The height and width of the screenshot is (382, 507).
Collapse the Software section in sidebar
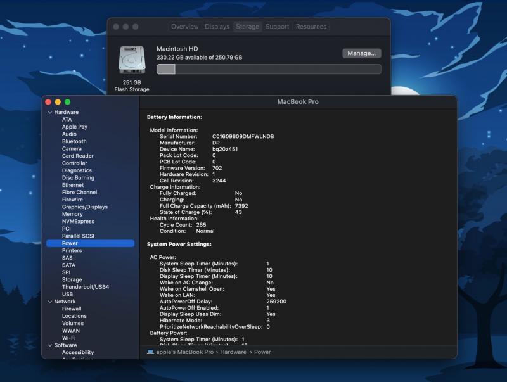click(x=50, y=345)
